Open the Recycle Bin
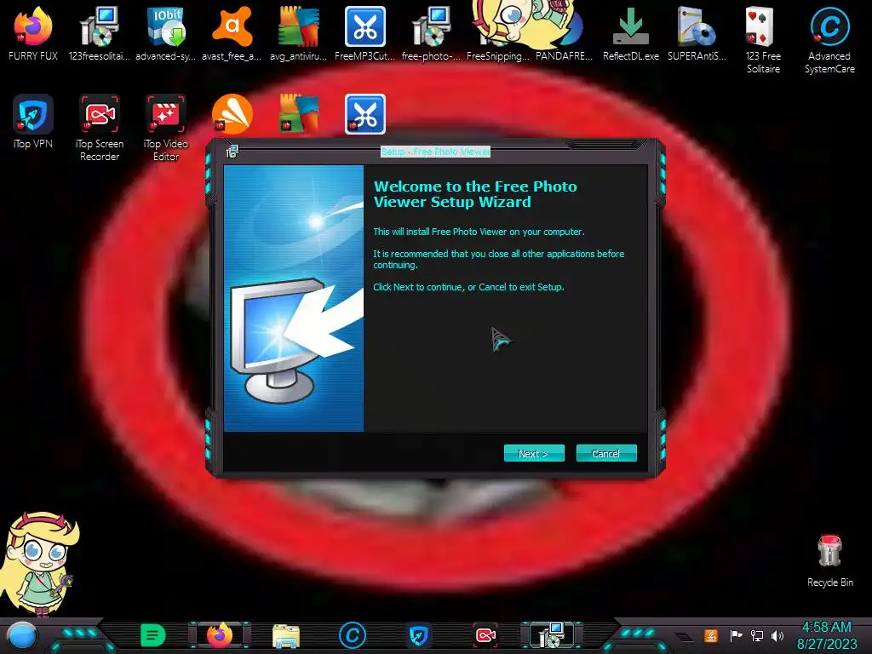 coord(829,560)
